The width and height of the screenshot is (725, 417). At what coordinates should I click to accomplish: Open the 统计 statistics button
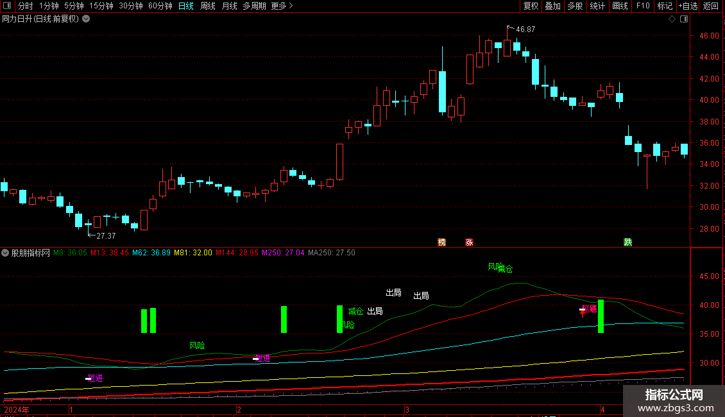pos(597,6)
